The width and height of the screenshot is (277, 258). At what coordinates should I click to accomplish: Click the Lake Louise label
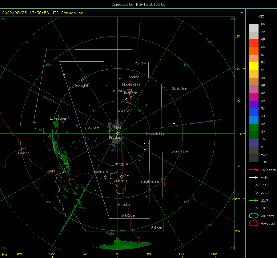pyautogui.click(x=24, y=151)
